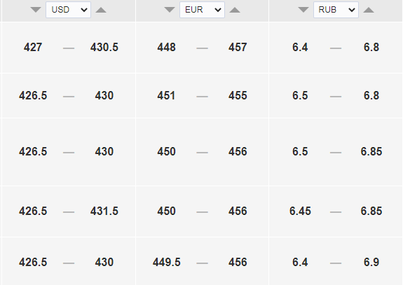Select the 6.45 RUB buy rate
403x285 pixels.
(x=300, y=211)
